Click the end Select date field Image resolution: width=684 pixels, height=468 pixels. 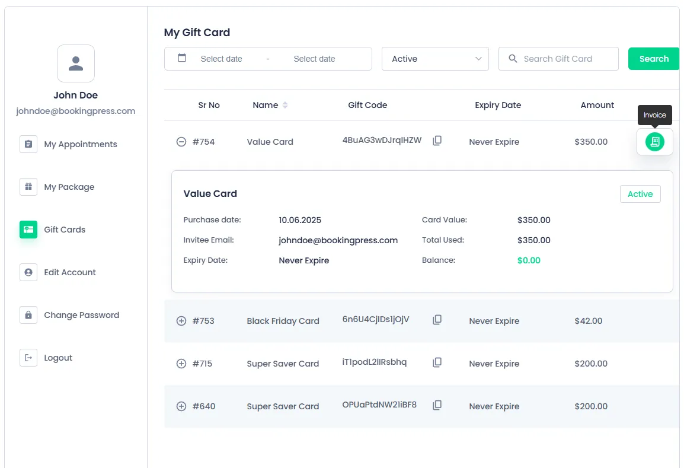pos(315,59)
